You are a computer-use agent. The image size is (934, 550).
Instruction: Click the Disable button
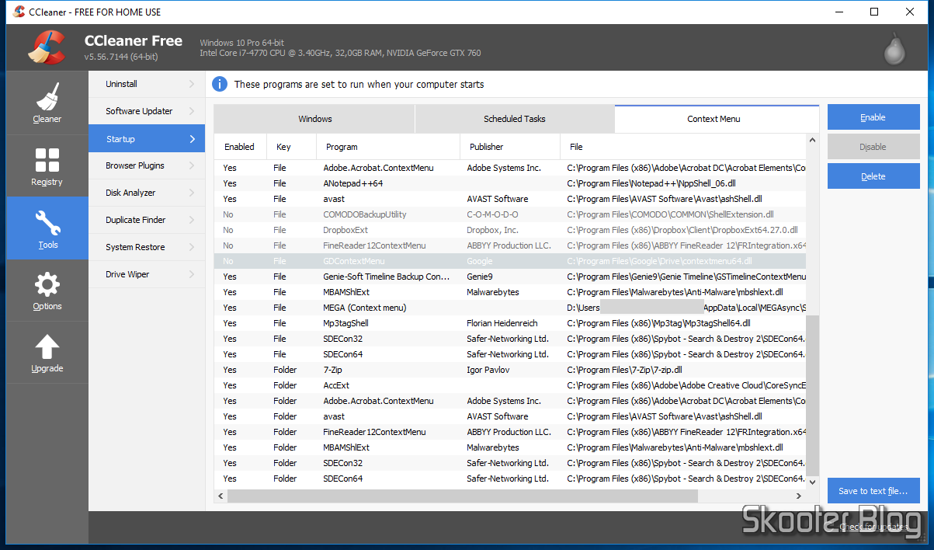click(873, 147)
